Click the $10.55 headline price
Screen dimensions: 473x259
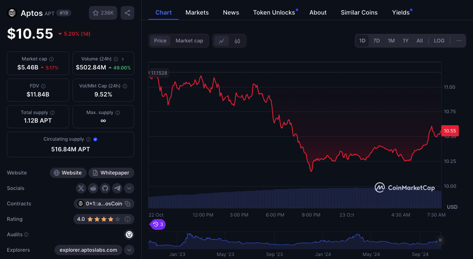(x=30, y=34)
